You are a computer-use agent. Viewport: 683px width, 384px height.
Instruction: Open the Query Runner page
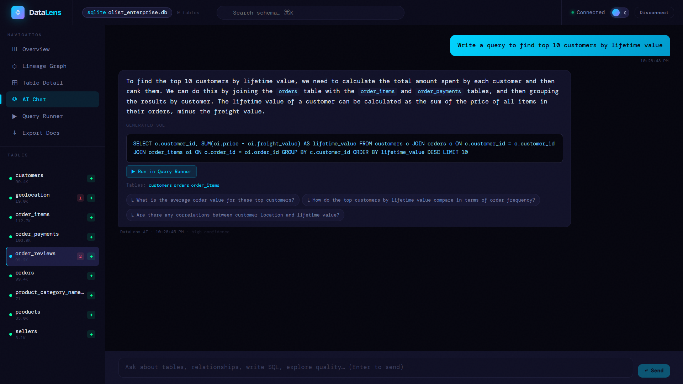pyautogui.click(x=52, y=116)
